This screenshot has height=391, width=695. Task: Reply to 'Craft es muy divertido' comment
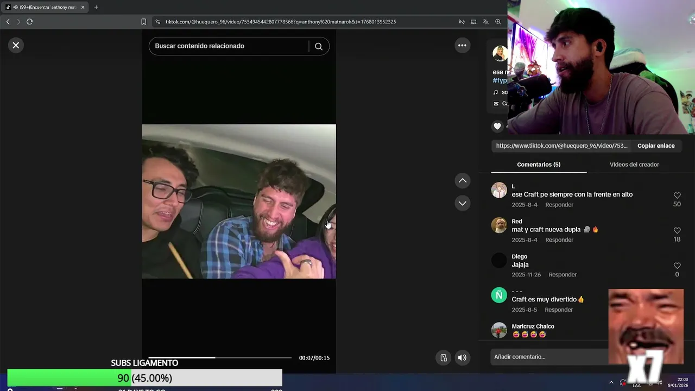559,310
